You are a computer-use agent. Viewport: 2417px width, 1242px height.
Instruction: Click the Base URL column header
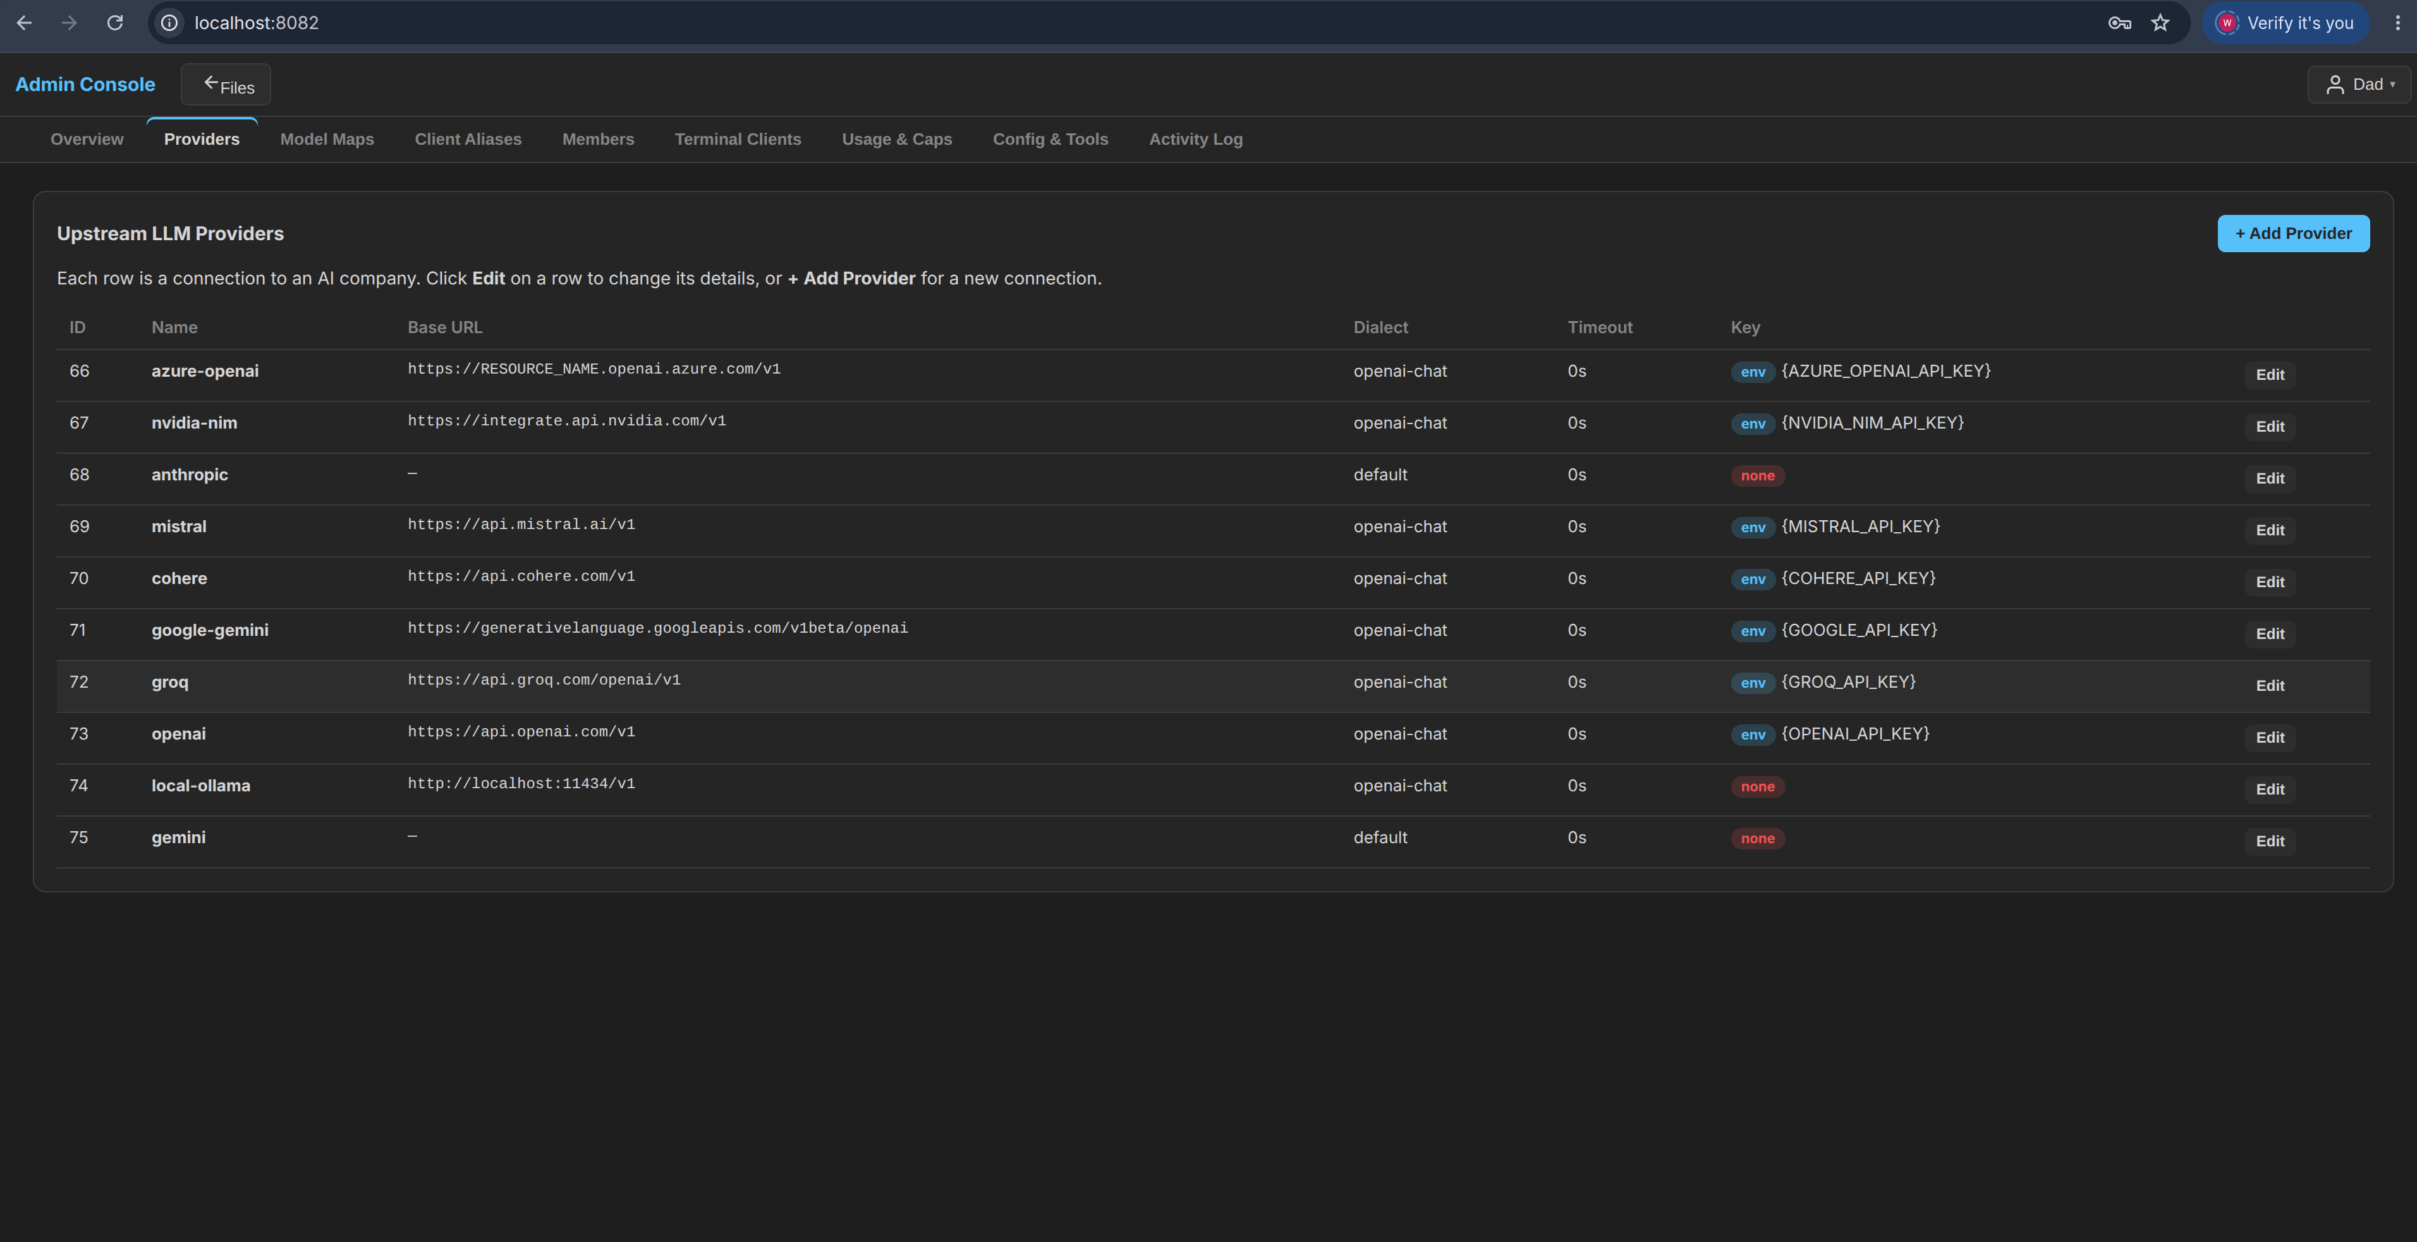pos(445,327)
